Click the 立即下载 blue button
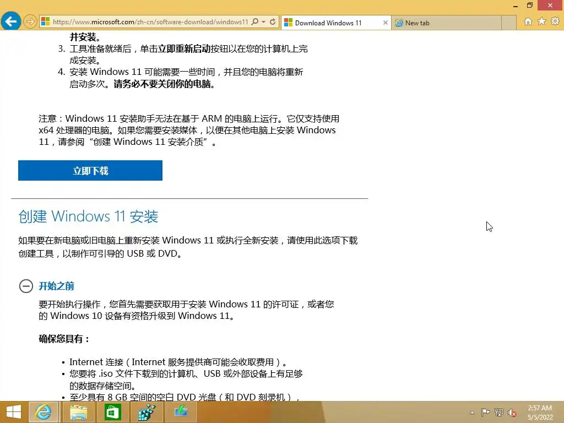 (x=90, y=171)
